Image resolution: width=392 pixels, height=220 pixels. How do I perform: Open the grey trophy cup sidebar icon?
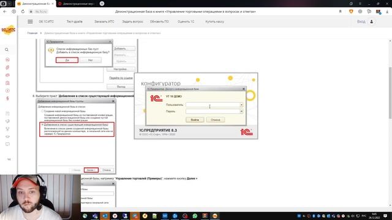[x=7, y=129]
